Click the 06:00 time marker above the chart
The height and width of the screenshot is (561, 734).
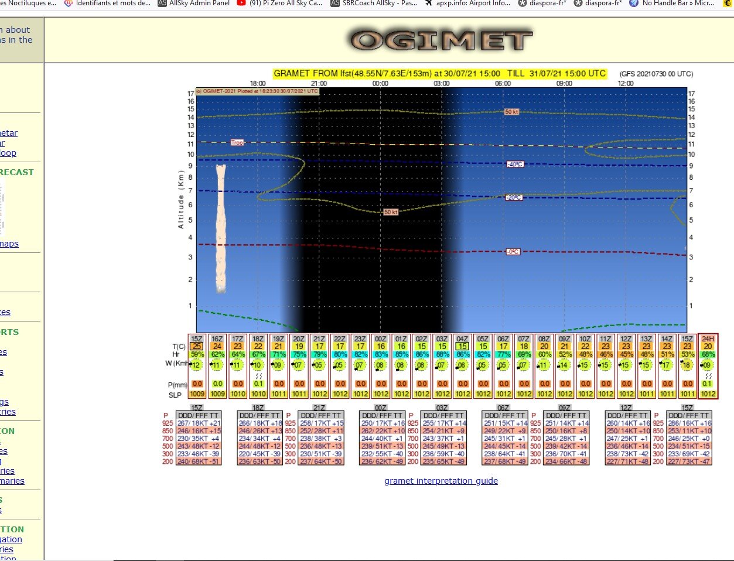click(x=503, y=84)
